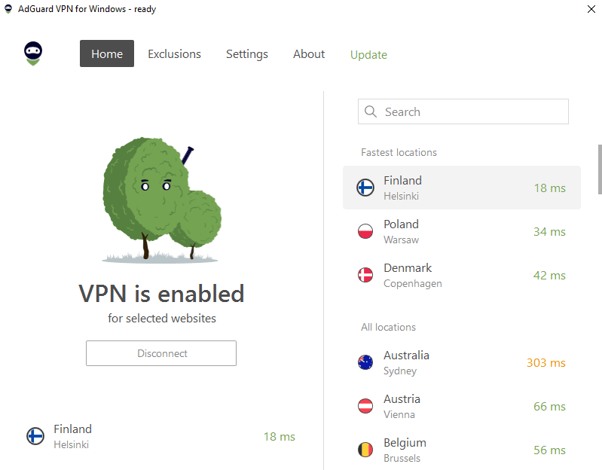This screenshot has height=470, width=602.
Task: Click the Australia flag icon
Action: click(x=365, y=362)
